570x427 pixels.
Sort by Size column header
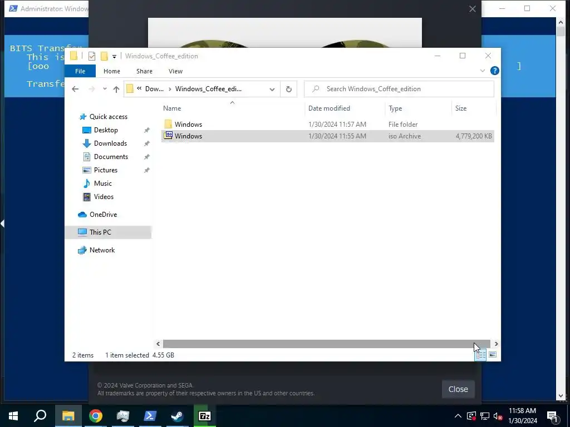coord(474,108)
